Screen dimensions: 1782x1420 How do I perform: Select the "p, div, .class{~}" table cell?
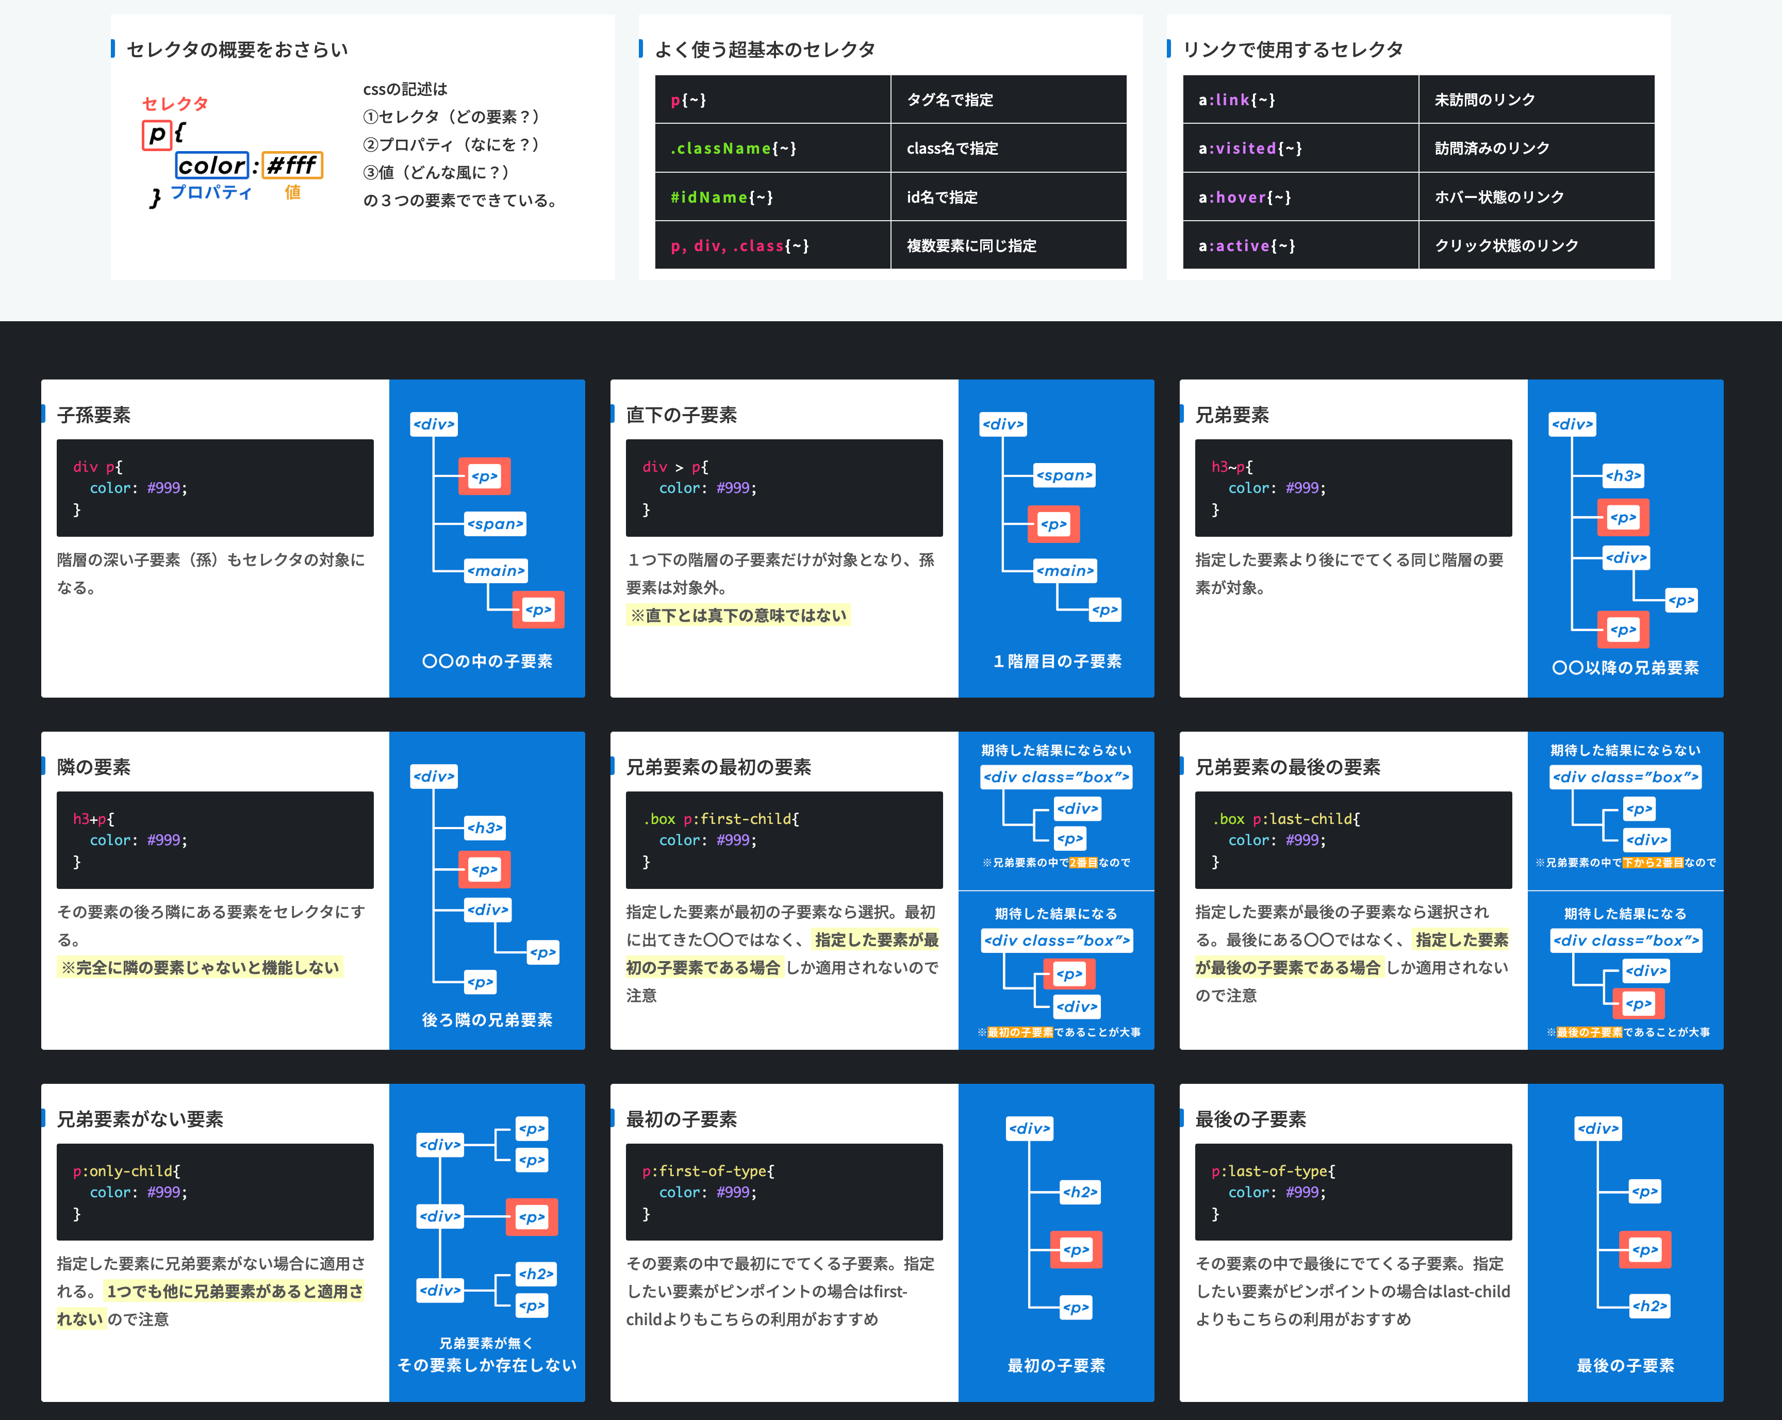point(773,245)
